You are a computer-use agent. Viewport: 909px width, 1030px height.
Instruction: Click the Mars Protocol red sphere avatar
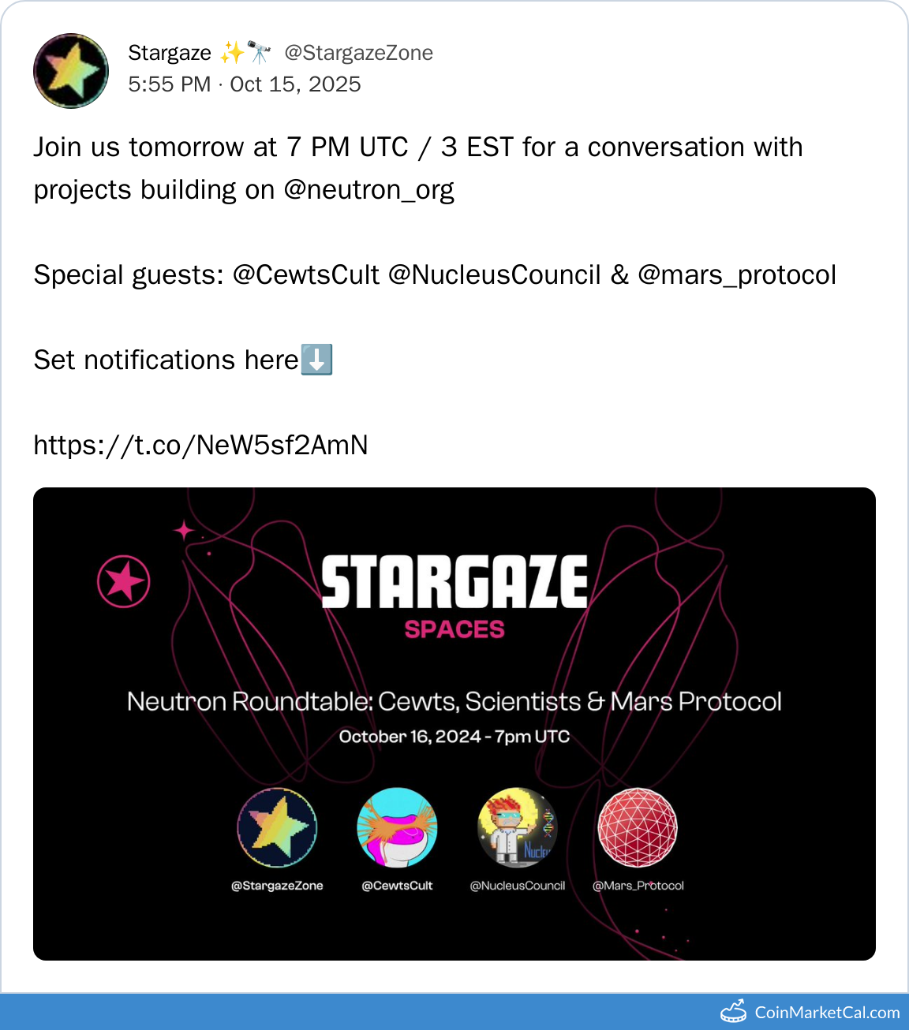tap(638, 827)
